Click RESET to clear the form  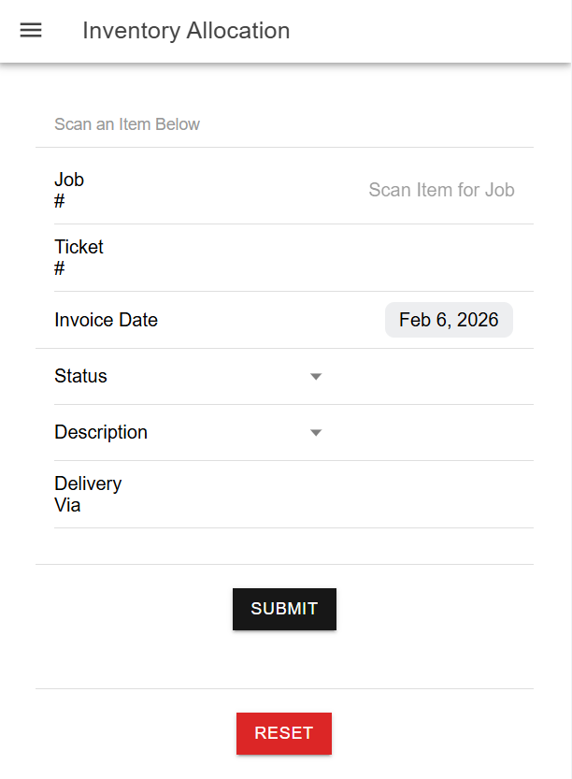[x=284, y=733]
